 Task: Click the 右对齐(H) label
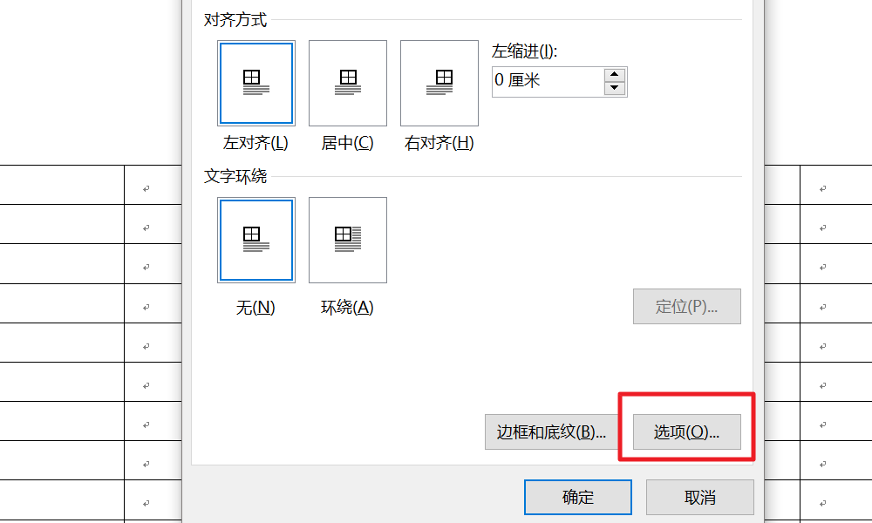(x=439, y=144)
